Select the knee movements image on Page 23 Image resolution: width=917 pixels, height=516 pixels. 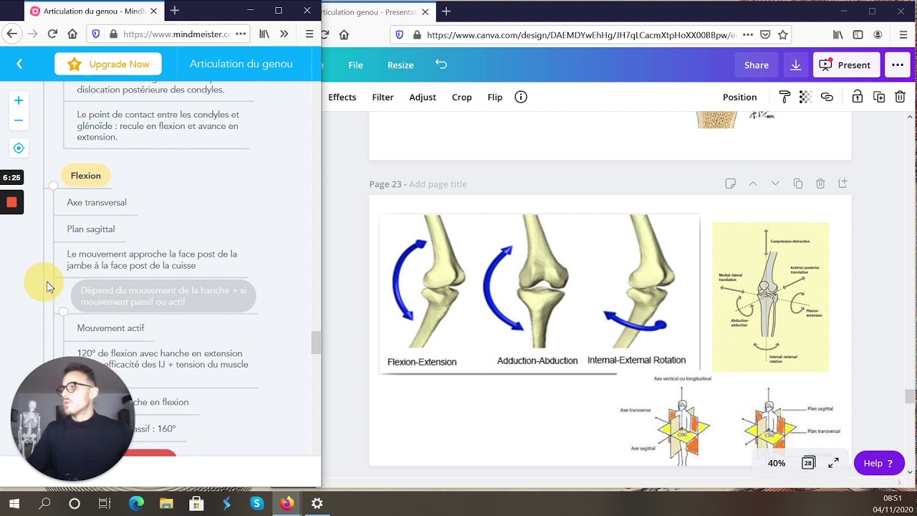point(539,294)
